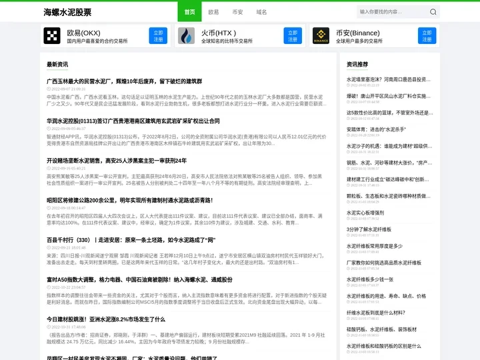Click the subtitle 全球用户最多的交易所

359,41
